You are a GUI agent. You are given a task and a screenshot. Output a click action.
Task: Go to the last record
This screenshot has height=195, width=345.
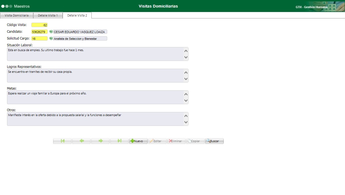tap(119, 141)
